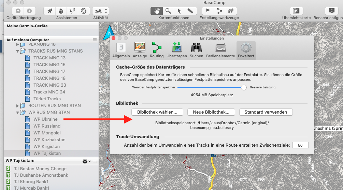Switch to the Erweitert settings tab
343x190 pixels.
(x=246, y=50)
